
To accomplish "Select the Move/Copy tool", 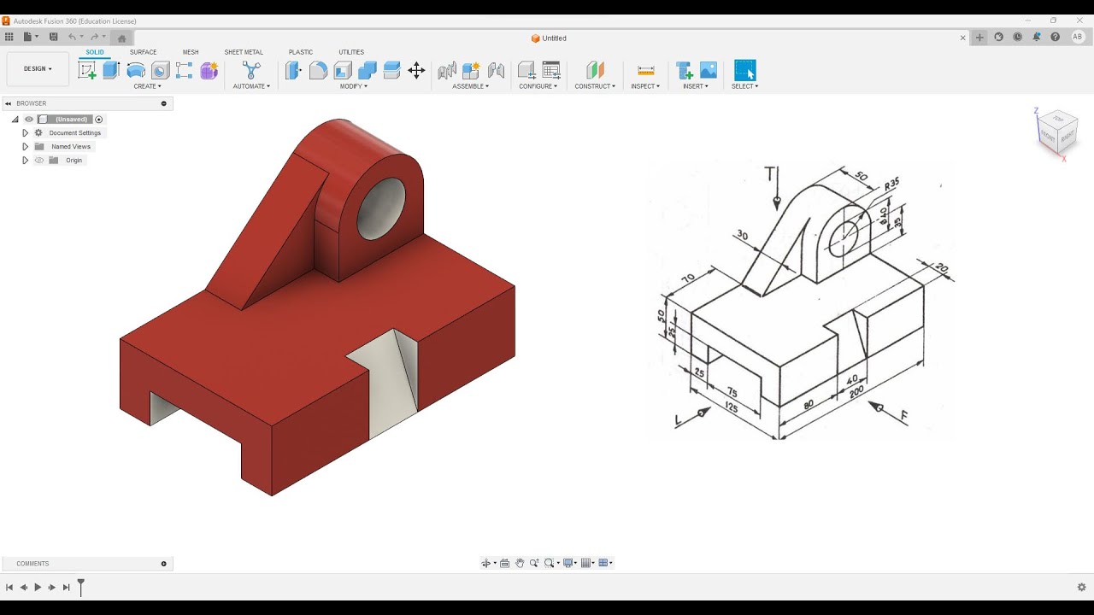I will 416,71.
